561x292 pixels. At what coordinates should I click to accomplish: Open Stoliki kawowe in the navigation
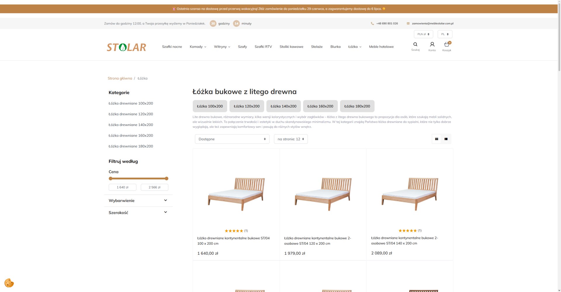(x=291, y=47)
